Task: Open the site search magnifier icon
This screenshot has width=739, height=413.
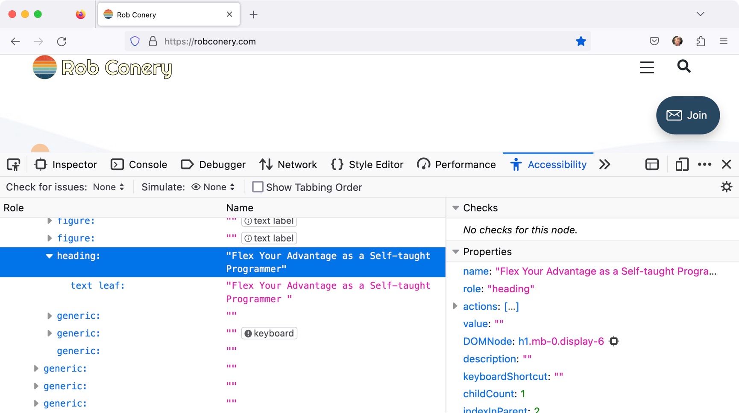Action: pos(683,67)
